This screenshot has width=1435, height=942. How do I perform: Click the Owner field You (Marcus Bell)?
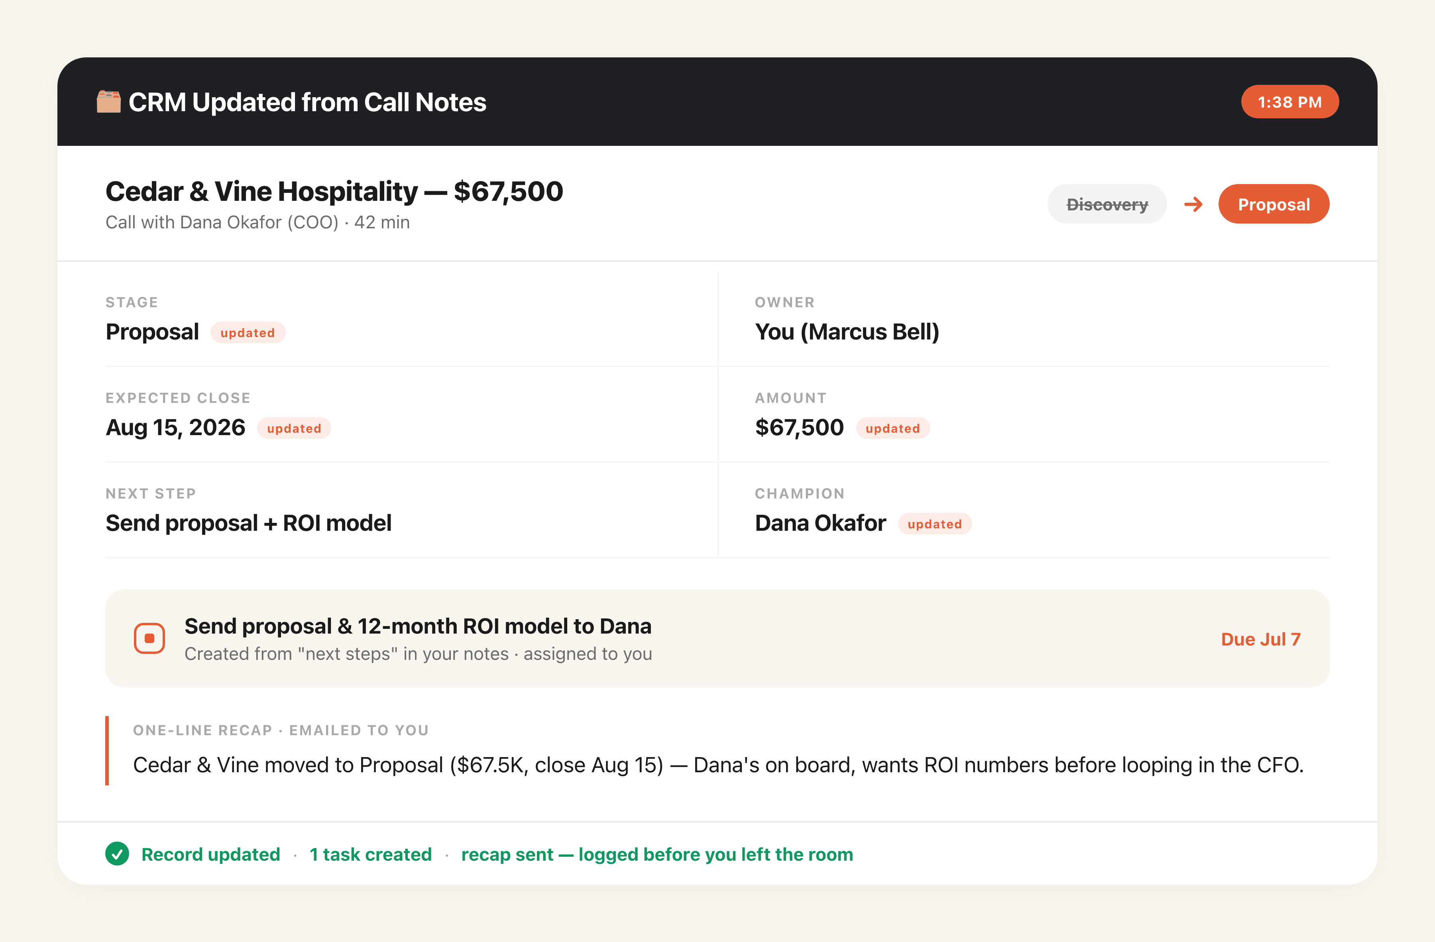click(x=847, y=332)
